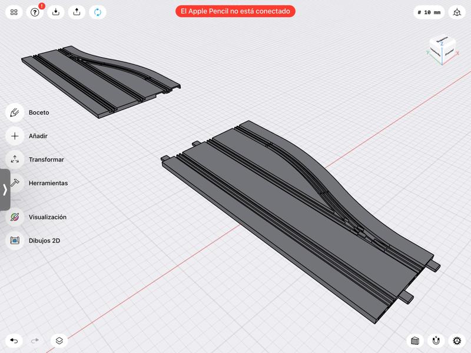Open the settings gear
This screenshot has width=471, height=353.
click(x=457, y=342)
